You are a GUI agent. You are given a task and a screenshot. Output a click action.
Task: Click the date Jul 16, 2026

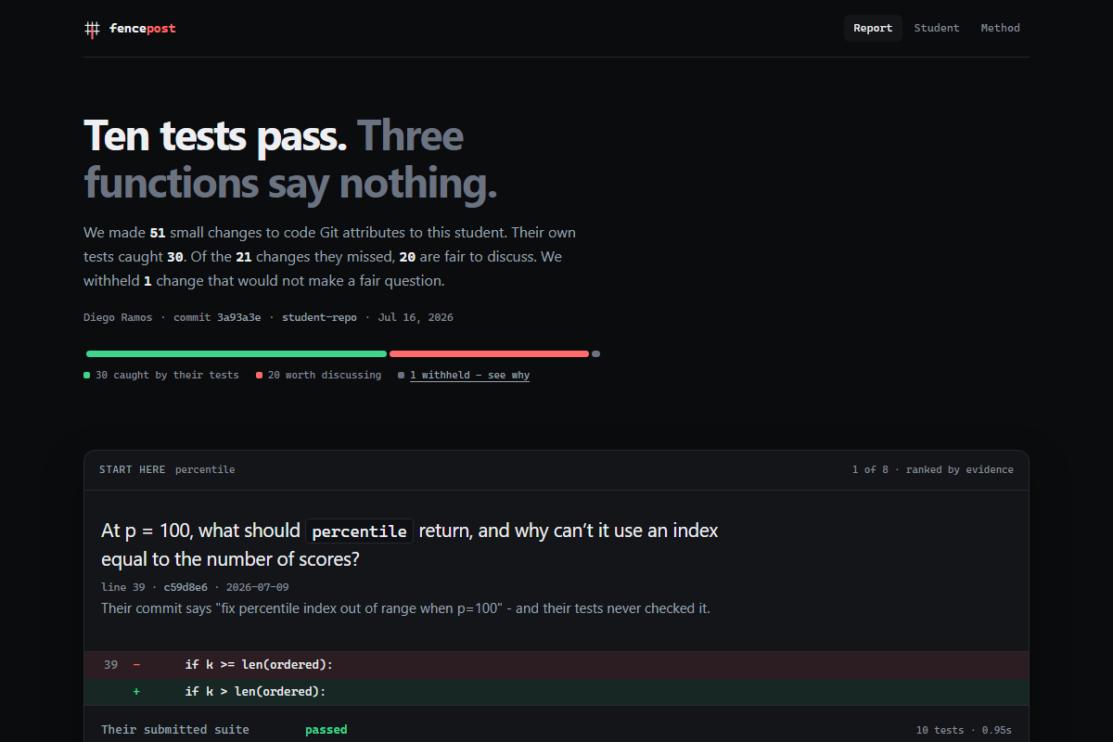[x=416, y=317]
